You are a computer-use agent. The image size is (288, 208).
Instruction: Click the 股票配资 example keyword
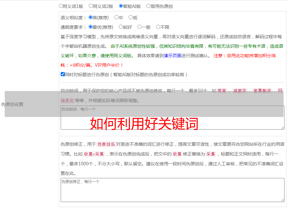click(x=262, y=91)
